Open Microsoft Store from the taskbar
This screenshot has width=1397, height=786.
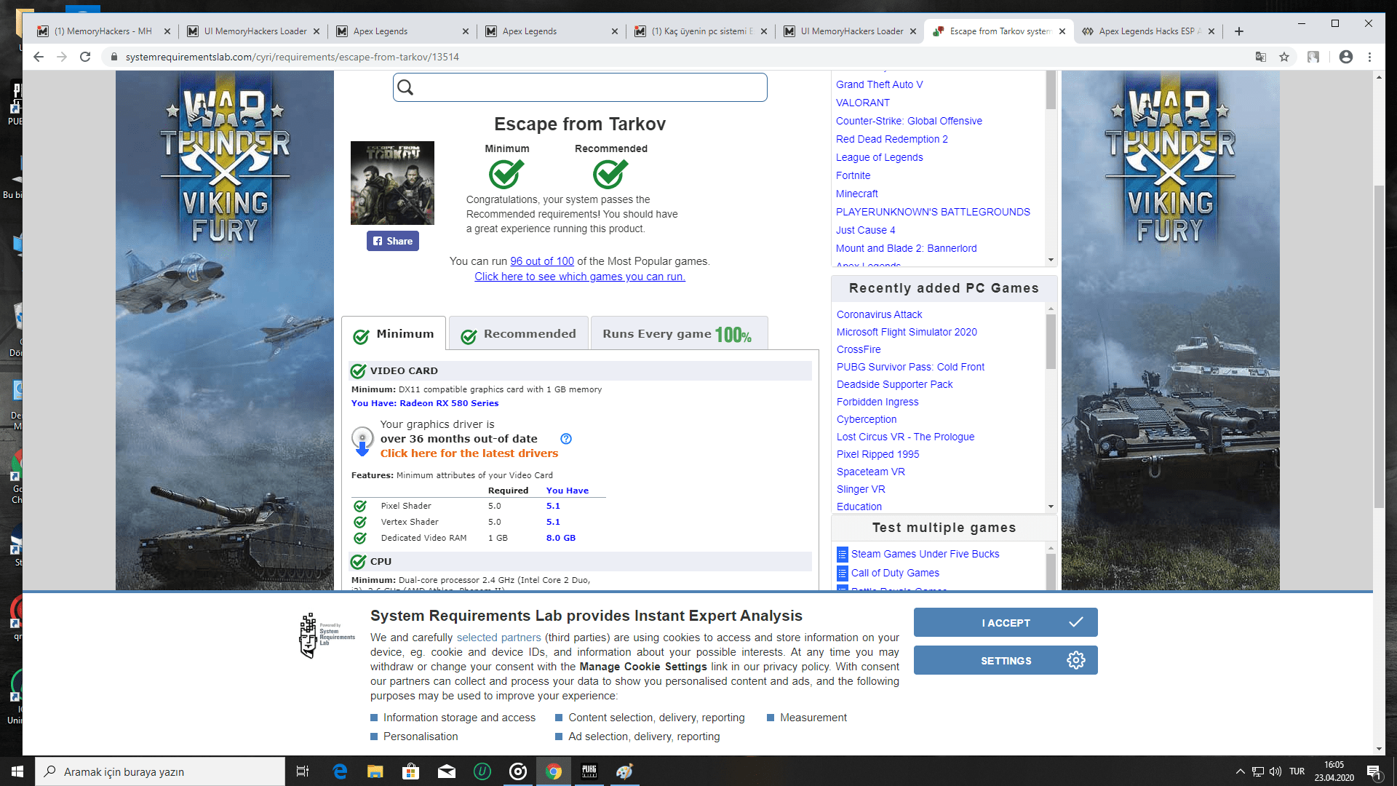411,771
